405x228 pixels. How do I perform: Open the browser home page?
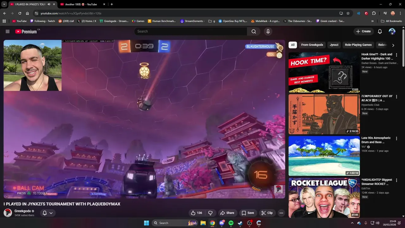point(28,13)
